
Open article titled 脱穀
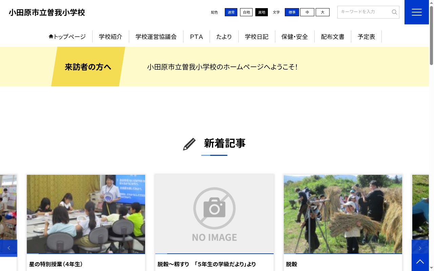pos(292,264)
